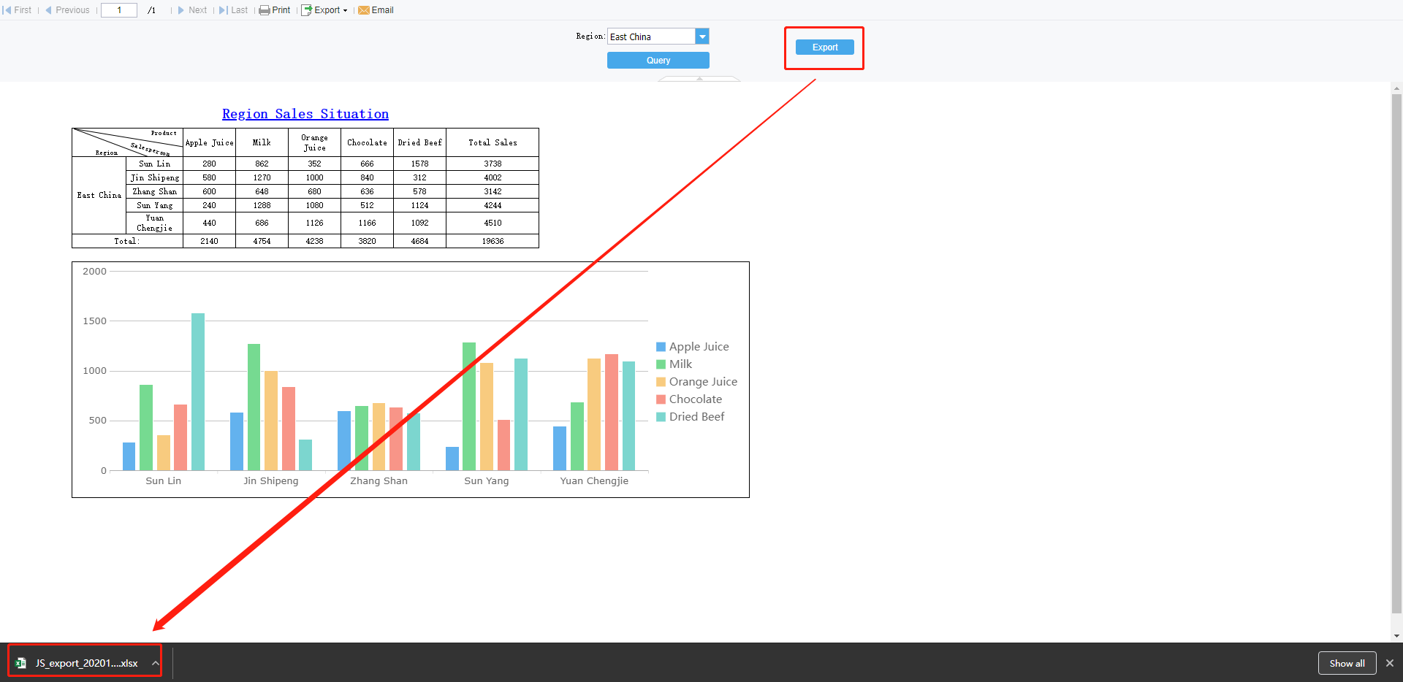
Task: Click the Export icon in the toolbar
Action: click(308, 9)
